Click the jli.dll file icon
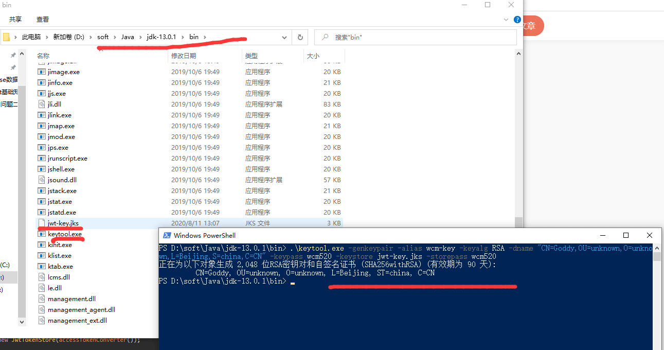This screenshot has width=664, height=350. (42, 104)
